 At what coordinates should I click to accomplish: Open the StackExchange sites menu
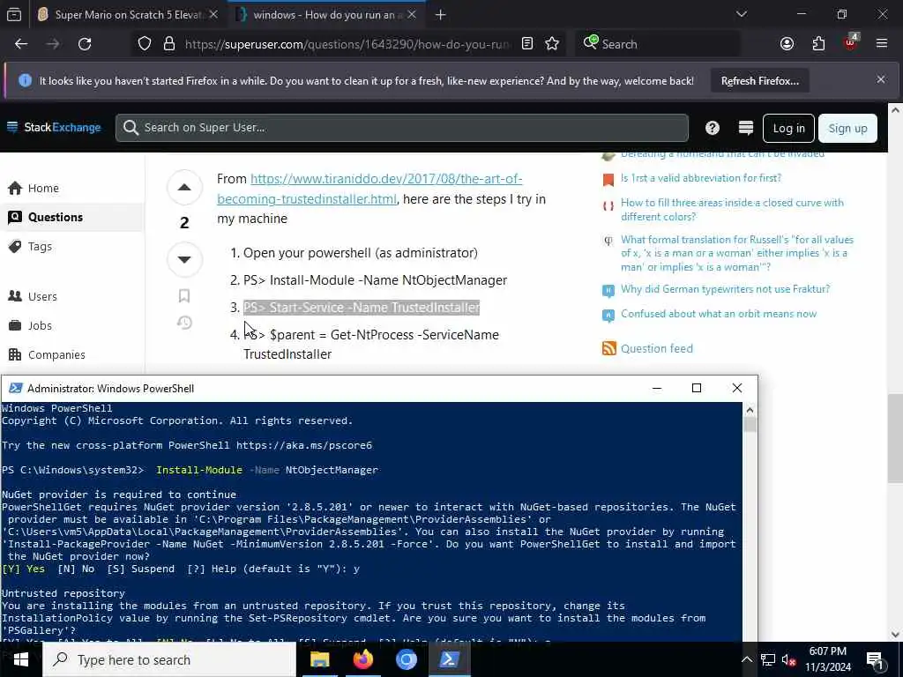(54, 127)
